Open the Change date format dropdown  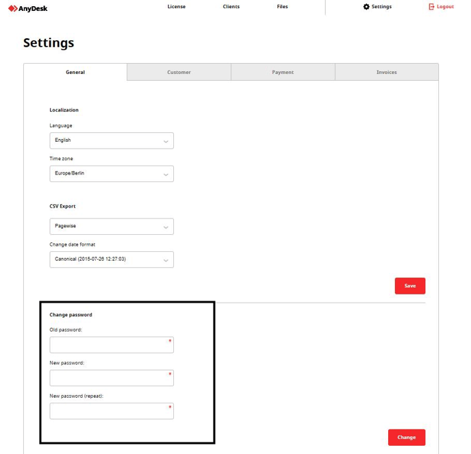tap(112, 260)
